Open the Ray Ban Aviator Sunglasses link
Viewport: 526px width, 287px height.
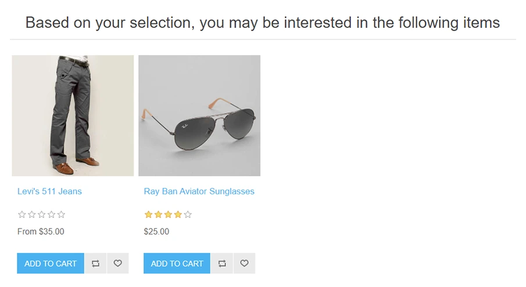click(199, 191)
